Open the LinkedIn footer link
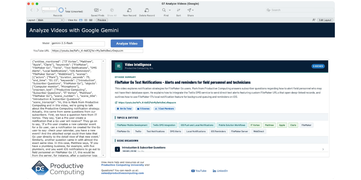The width and height of the screenshot is (361, 180). click(220, 171)
